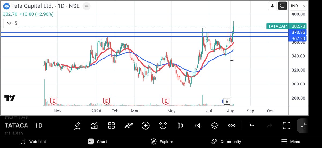This screenshot has width=322, height=148.
Task: Click the Jul label on time axis
Action: [x=209, y=111]
